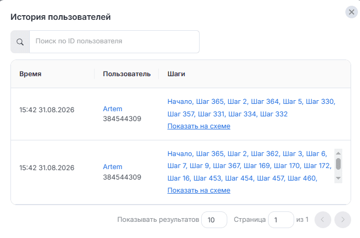Click the scroll-down arrow in steps list
This screenshot has width=360, height=238.
[x=338, y=178]
